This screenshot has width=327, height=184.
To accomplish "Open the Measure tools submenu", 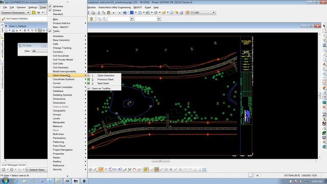I will click(x=67, y=126).
